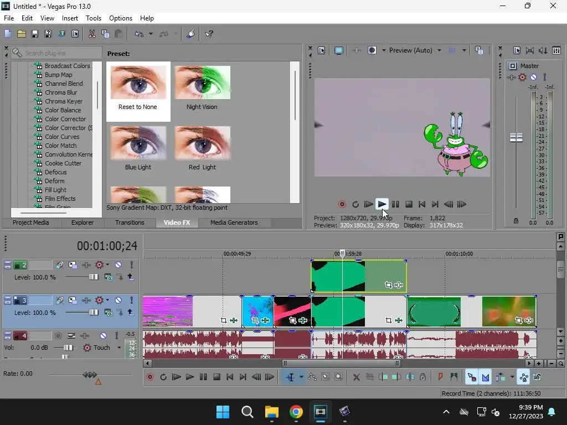The height and width of the screenshot is (425, 567).
Task: Select the Color Curves plug-in
Action: pyautogui.click(x=62, y=137)
